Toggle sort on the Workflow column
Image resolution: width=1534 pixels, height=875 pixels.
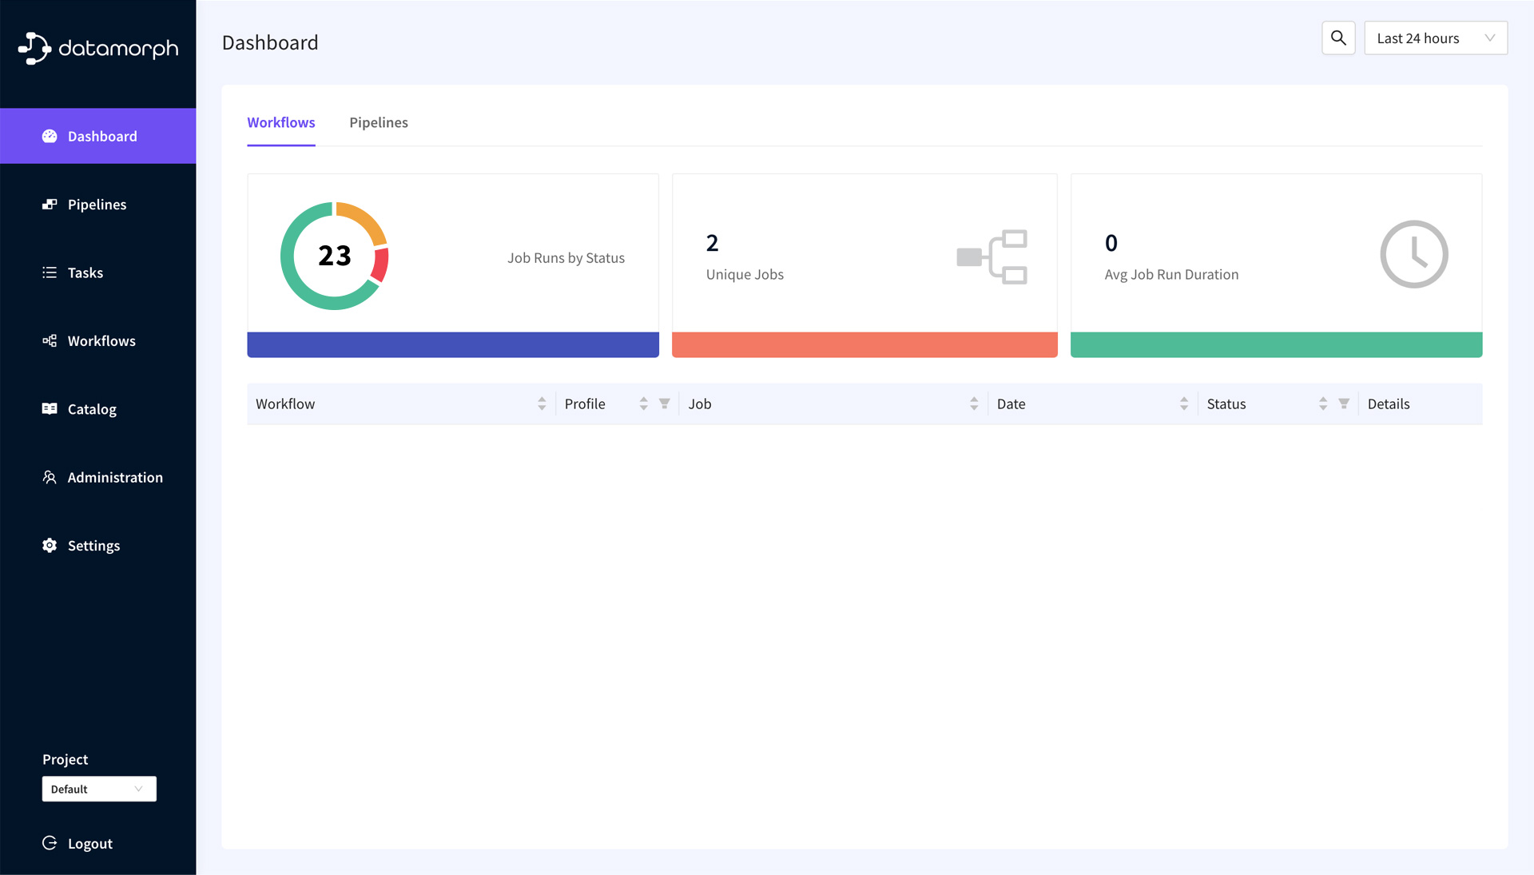coord(542,404)
